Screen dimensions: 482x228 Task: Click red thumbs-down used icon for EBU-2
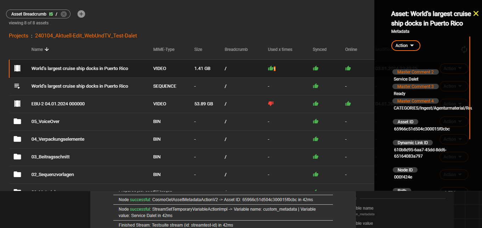[x=271, y=104]
